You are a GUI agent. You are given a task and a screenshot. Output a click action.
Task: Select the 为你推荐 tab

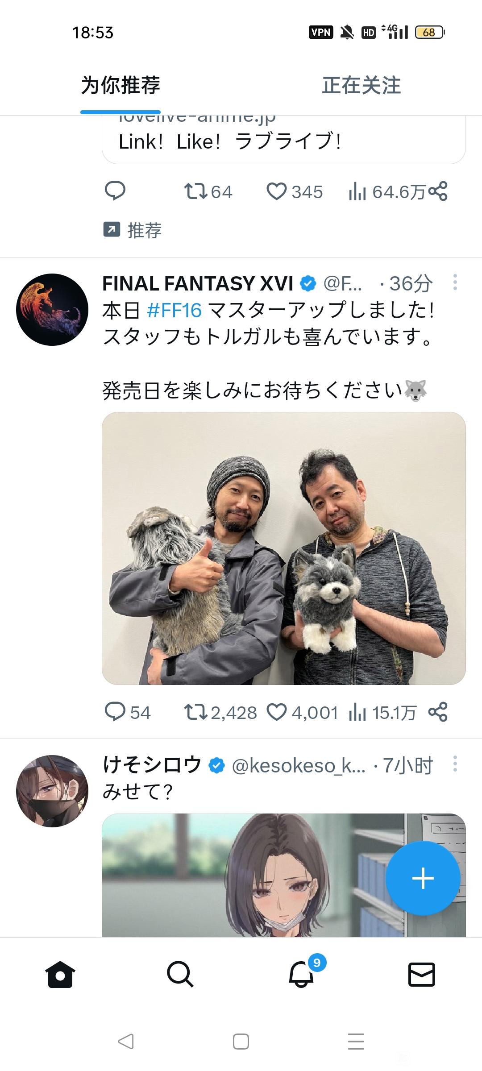click(120, 85)
